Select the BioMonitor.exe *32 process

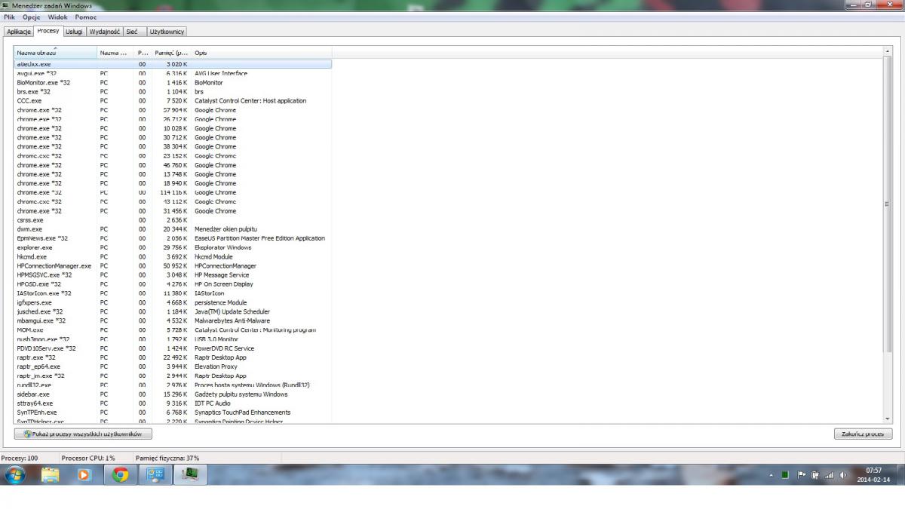(x=173, y=82)
